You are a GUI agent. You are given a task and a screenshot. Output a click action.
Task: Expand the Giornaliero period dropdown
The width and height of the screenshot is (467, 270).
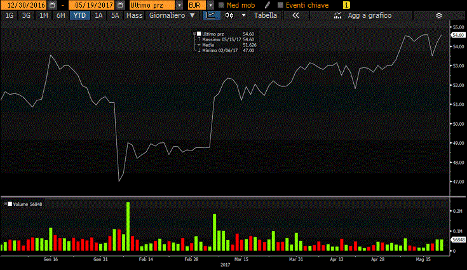193,15
